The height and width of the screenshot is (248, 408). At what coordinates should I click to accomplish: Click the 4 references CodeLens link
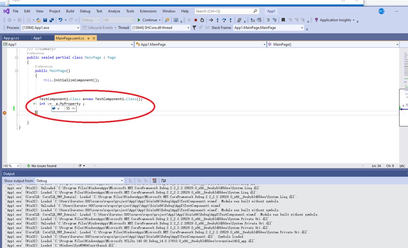pos(35,53)
